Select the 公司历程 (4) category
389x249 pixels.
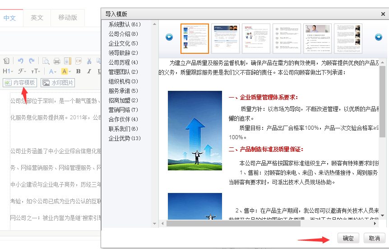pyautogui.click(x=123, y=62)
